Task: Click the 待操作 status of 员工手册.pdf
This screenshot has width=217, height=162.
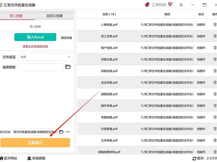Action: click(201, 36)
